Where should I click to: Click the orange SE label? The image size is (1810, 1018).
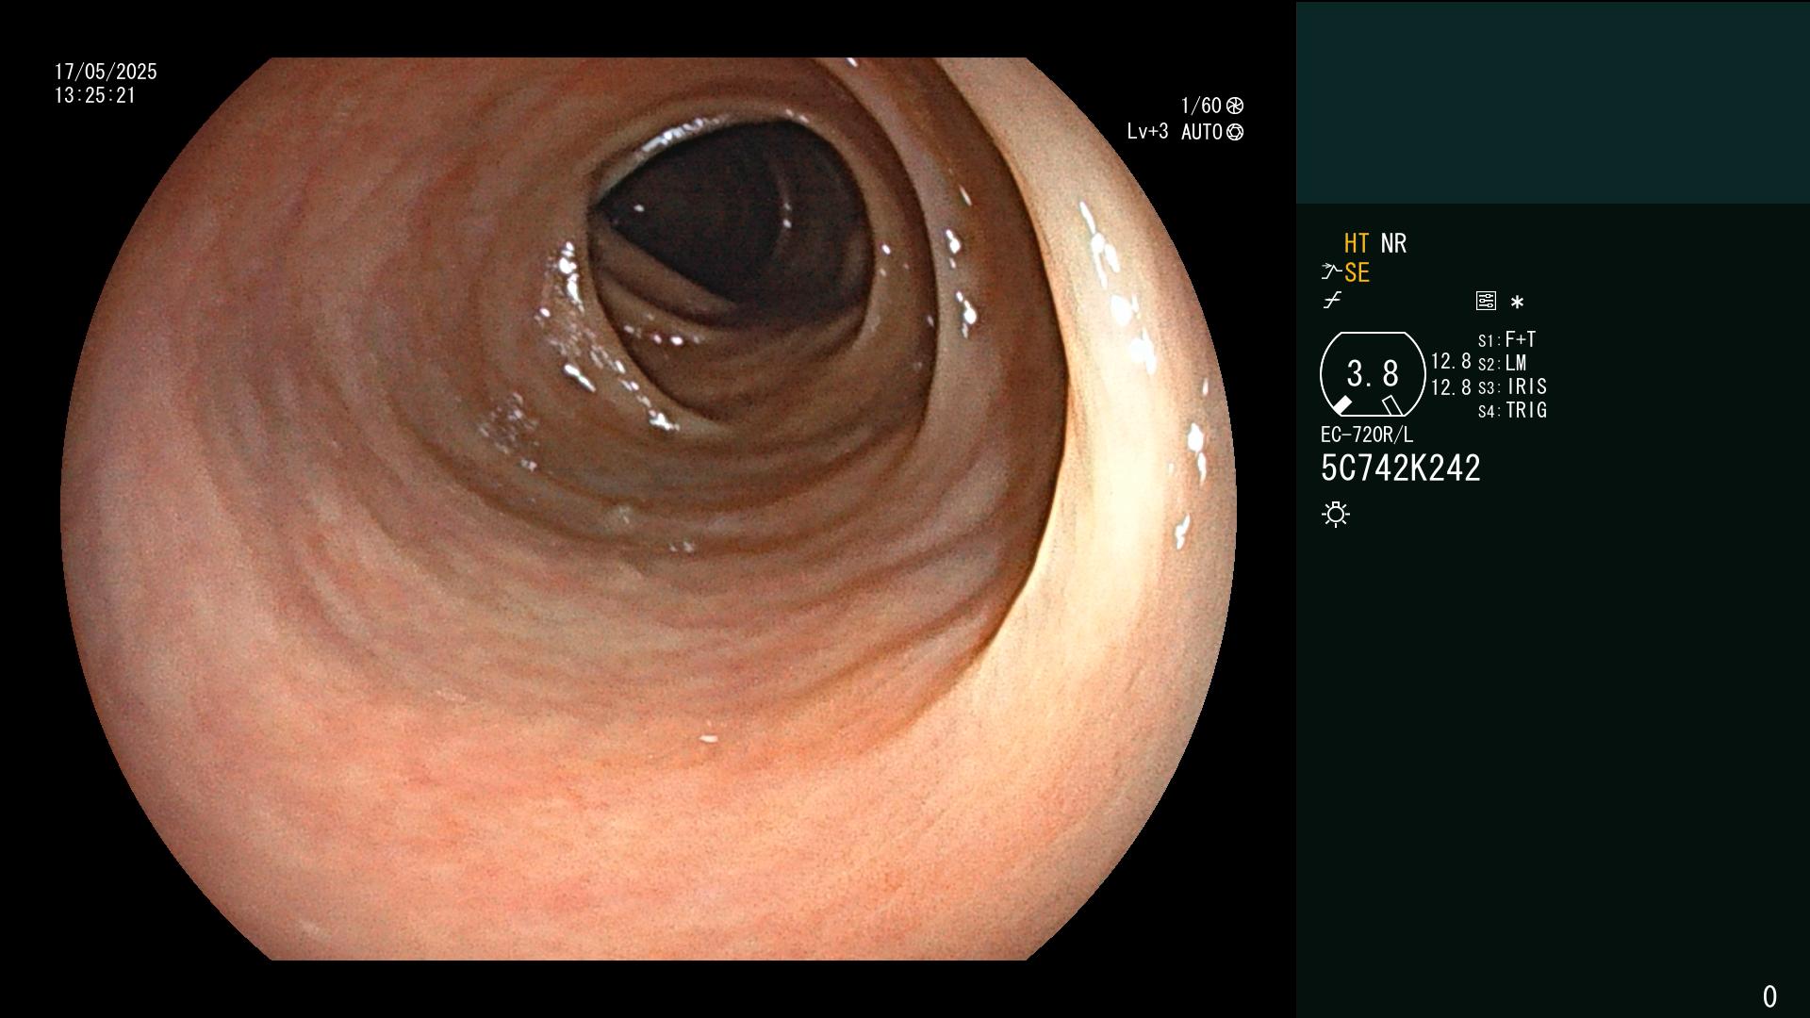[x=1357, y=272]
